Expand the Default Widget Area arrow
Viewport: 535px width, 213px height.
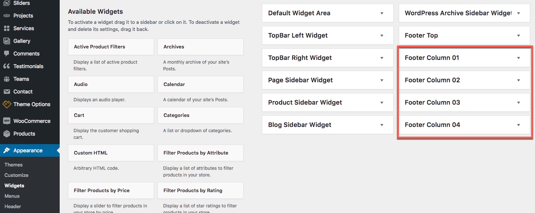[382, 13]
